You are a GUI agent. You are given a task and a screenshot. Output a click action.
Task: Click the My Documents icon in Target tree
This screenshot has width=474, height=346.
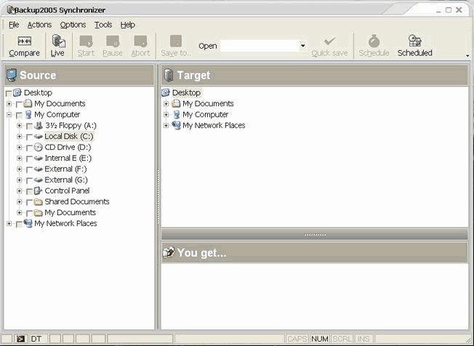(176, 103)
